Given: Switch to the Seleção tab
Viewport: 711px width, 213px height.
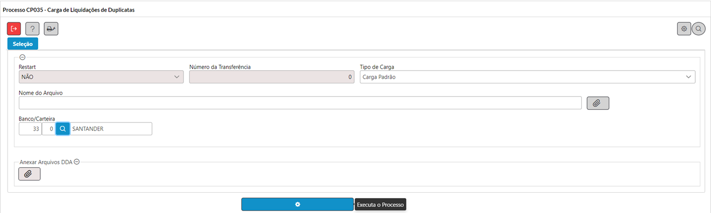Looking at the screenshot, I should coord(22,44).
